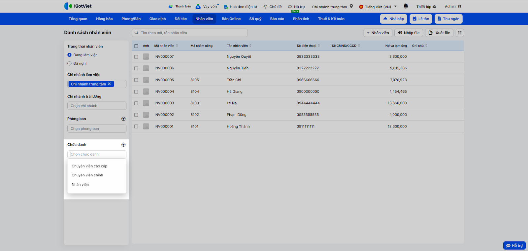
Task: Toggle the select-all employees checkbox
Action: click(x=136, y=46)
